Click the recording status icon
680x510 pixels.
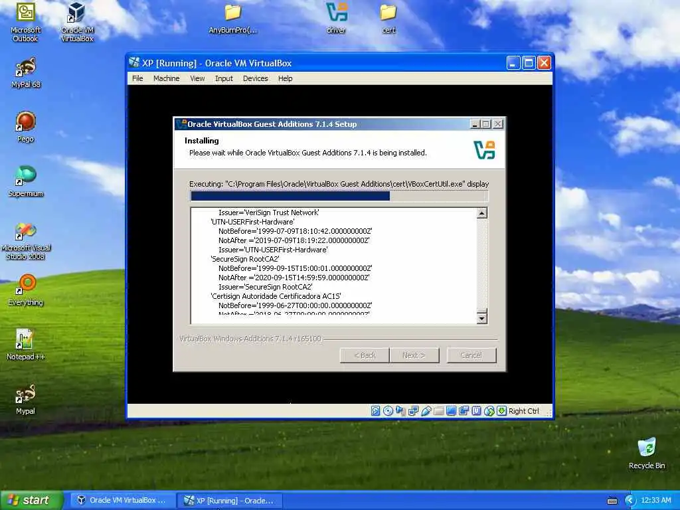click(464, 410)
